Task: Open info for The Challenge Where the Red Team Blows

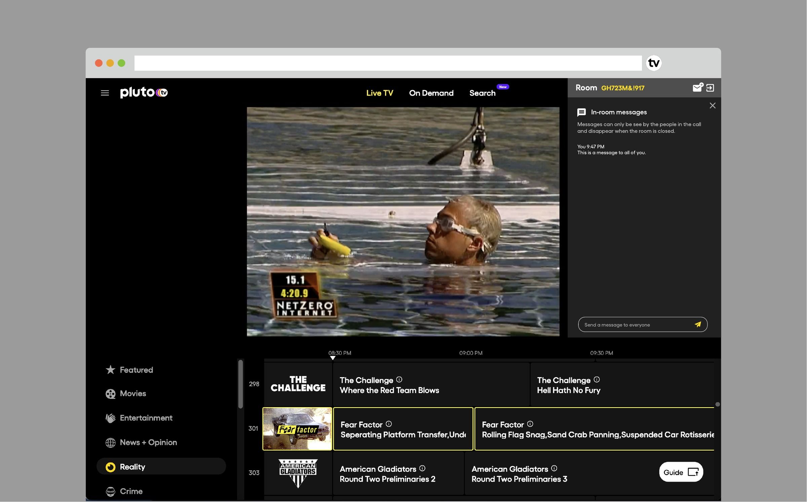Action: 399,380
